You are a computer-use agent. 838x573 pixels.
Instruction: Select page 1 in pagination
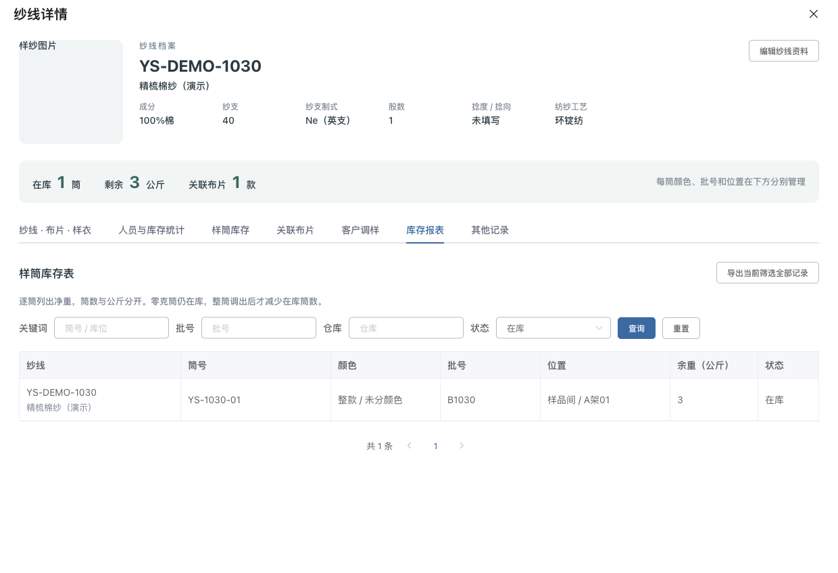point(436,446)
